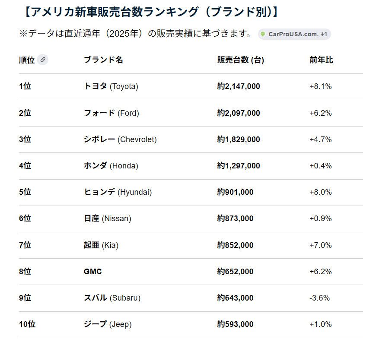
Task: Select the フォード (Ford) brand cell
Action: [112, 113]
